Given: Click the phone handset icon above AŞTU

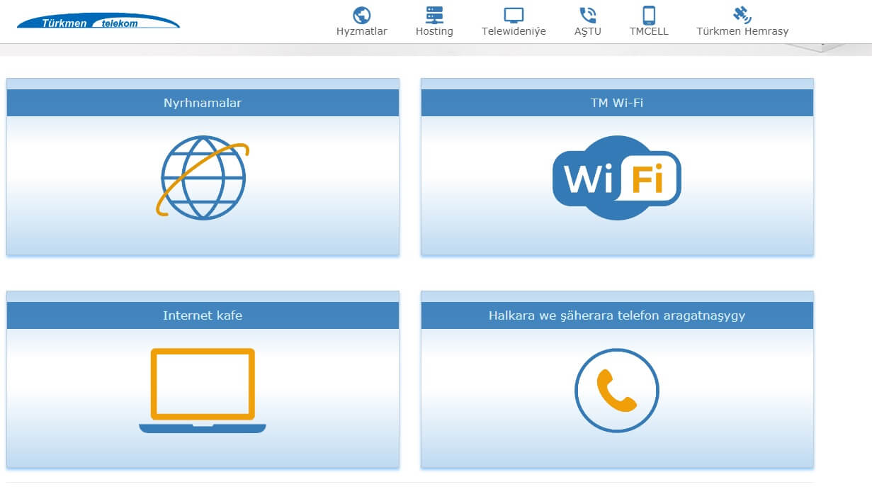Looking at the screenshot, I should point(587,15).
